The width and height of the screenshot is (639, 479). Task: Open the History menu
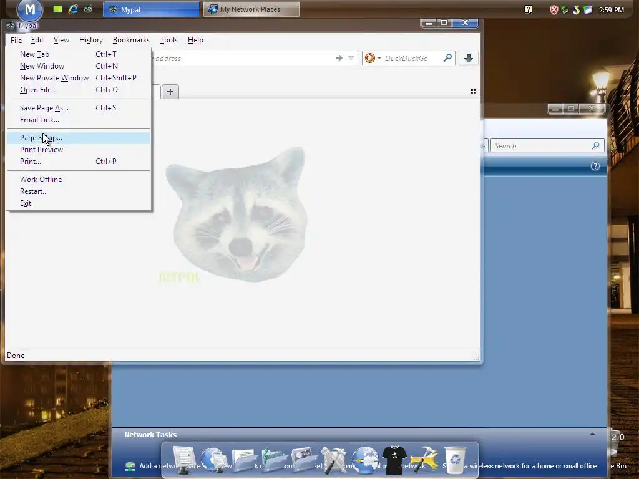click(91, 40)
